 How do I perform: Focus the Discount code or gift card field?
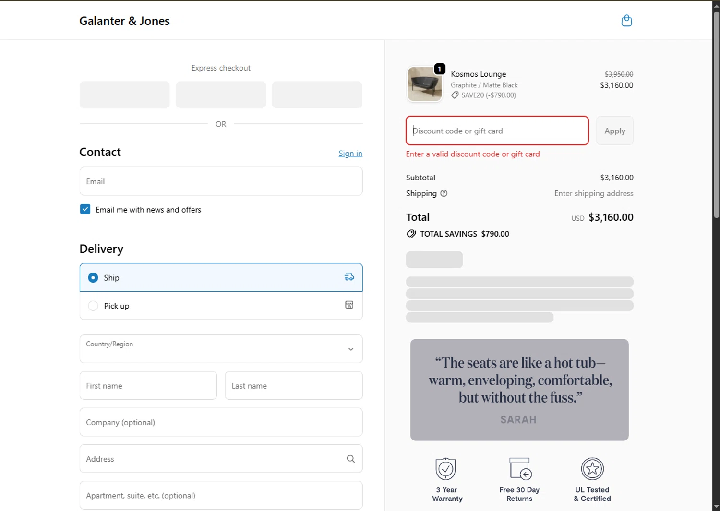[497, 131]
